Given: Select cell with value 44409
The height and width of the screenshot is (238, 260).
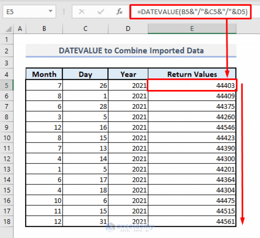Looking at the screenshot, I should click(192, 96).
